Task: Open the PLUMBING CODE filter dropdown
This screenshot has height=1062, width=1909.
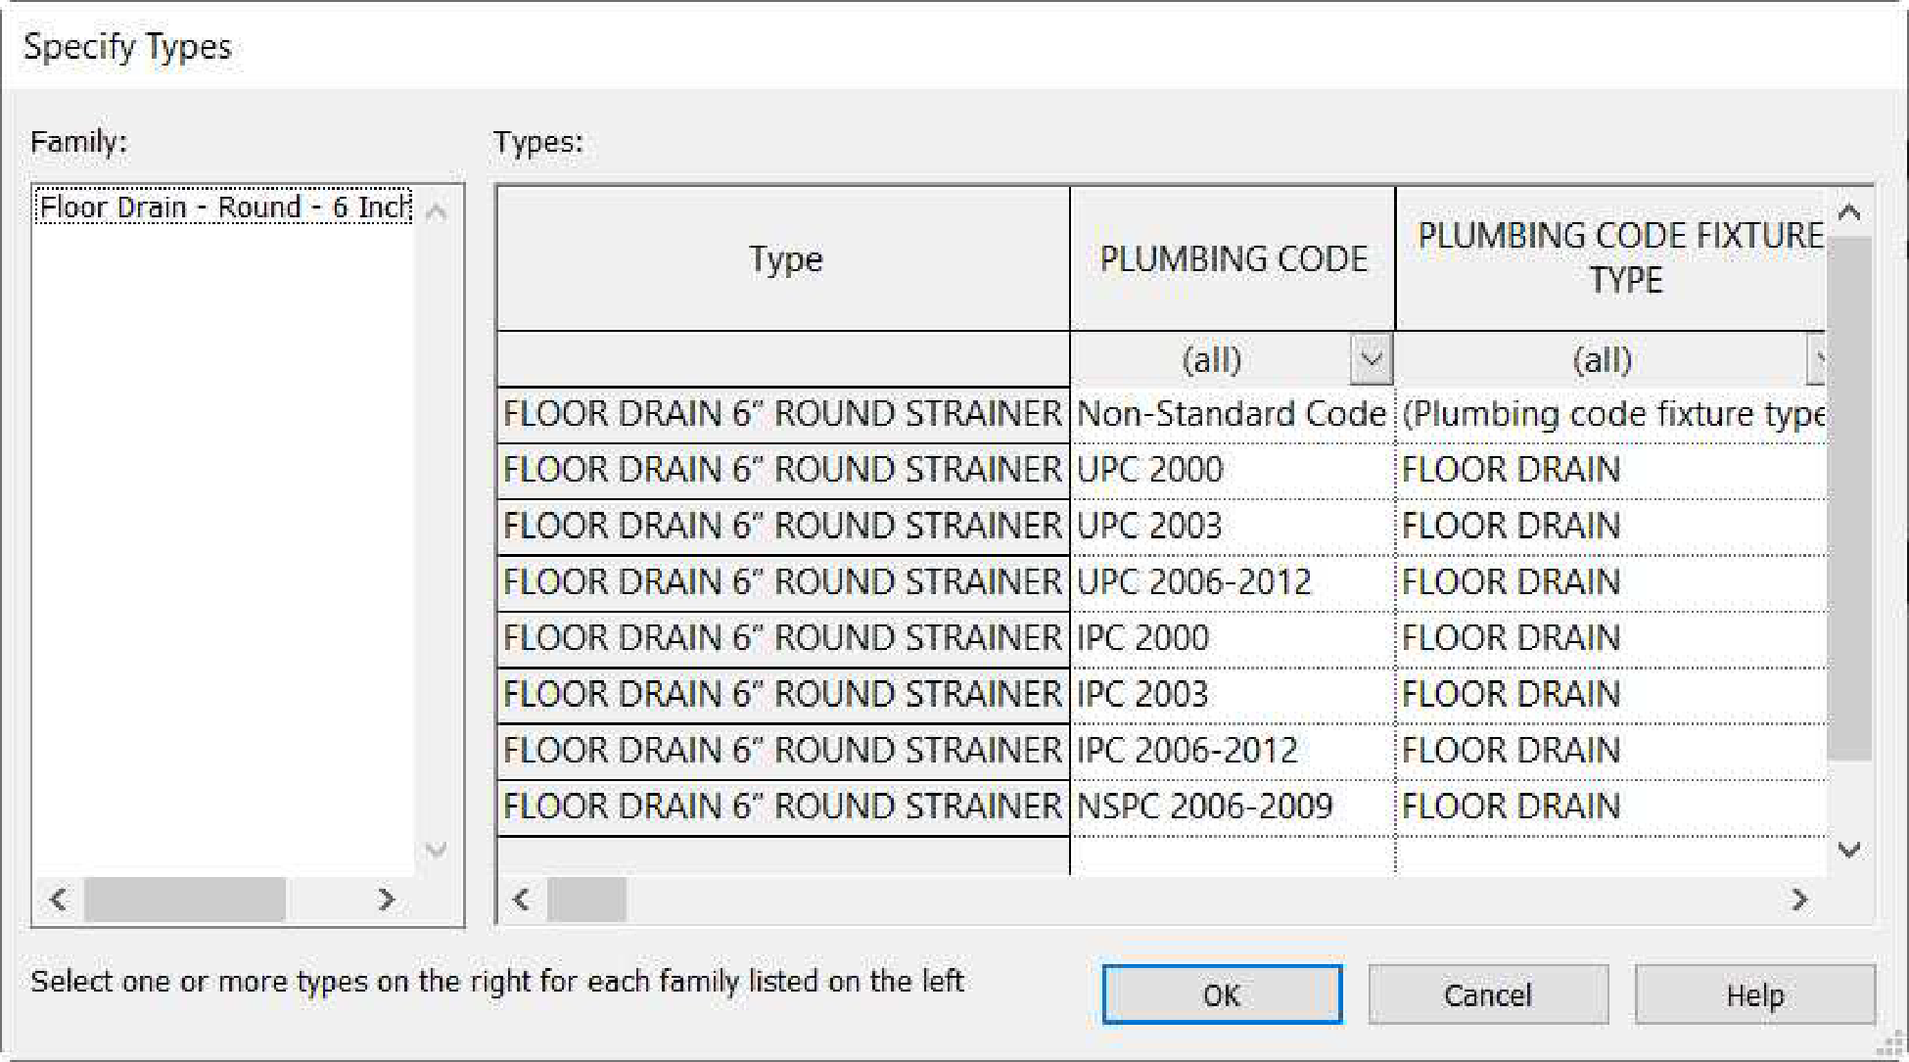Action: click(x=1371, y=359)
